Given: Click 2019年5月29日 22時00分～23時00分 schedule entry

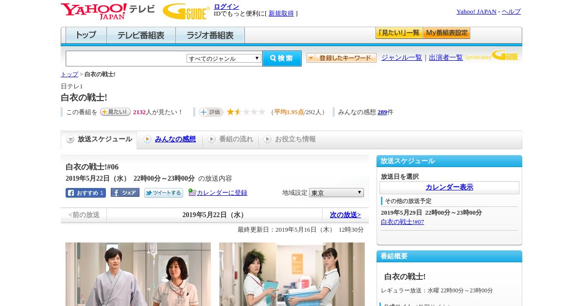Looking at the screenshot, I should coord(431,213).
